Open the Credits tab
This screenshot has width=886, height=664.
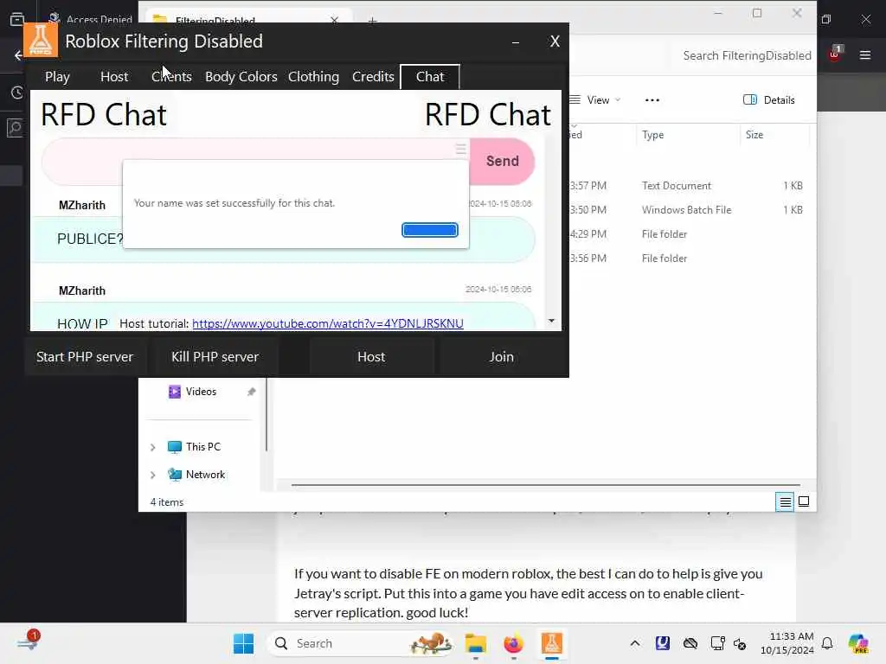(x=373, y=77)
